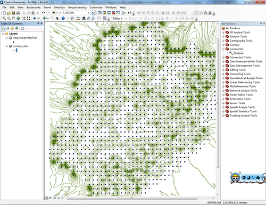Open the Selection menu
The height and width of the screenshot is (205, 266).
coord(60,7)
